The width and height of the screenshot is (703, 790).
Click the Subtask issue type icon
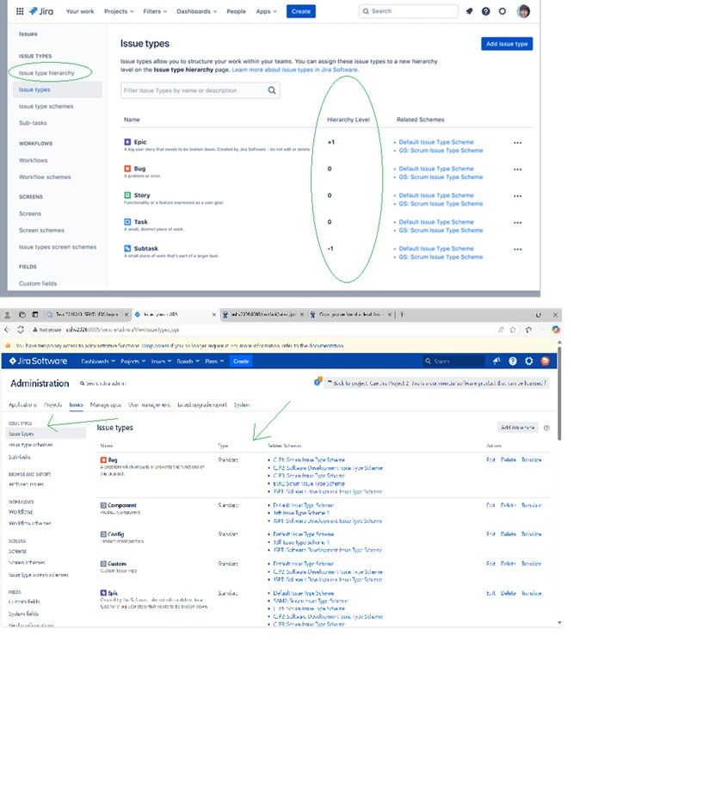point(127,249)
